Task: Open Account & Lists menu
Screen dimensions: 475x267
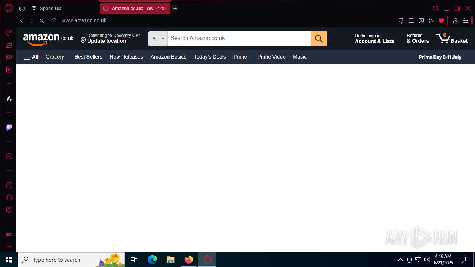Action: pos(374,39)
